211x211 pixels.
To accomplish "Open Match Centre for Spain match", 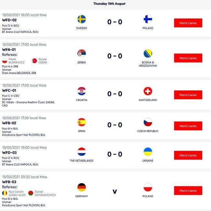I will [x=188, y=126].
